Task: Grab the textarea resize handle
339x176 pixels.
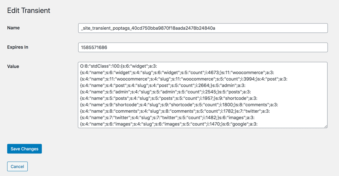Action: pos(326,126)
